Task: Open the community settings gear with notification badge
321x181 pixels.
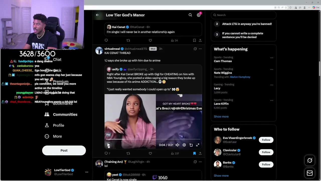Action: click(x=199, y=15)
